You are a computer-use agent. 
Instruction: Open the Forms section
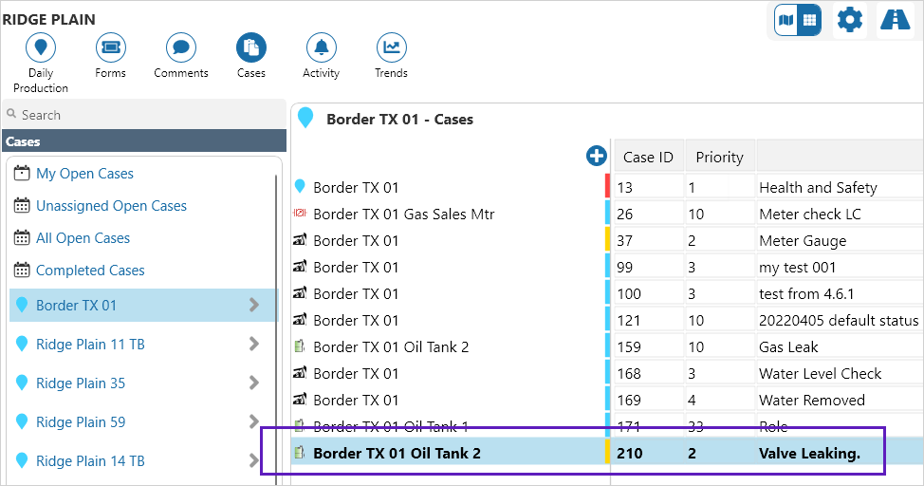pos(110,48)
